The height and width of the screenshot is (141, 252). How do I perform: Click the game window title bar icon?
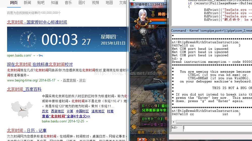pos(132,4)
